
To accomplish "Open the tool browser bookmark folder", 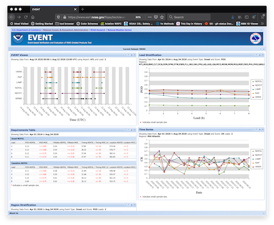I will coord(65,24).
